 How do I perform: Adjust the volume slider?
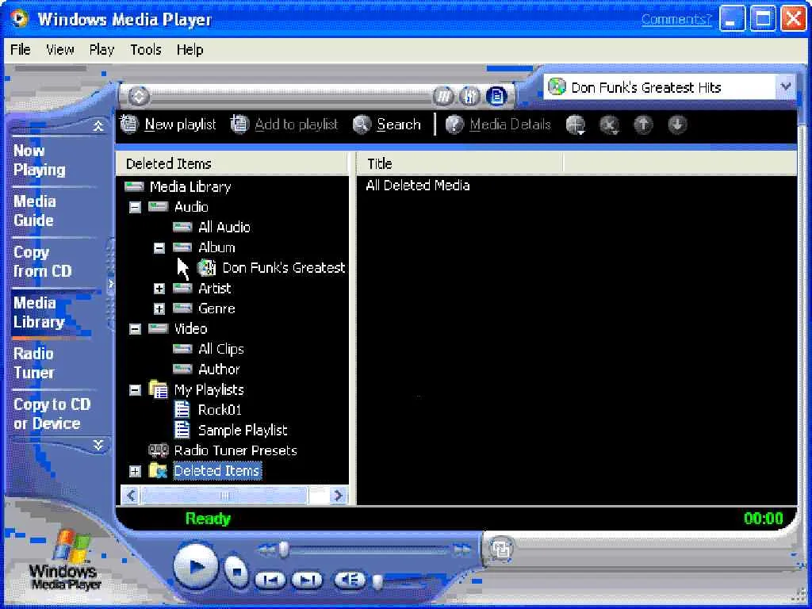[x=378, y=581]
